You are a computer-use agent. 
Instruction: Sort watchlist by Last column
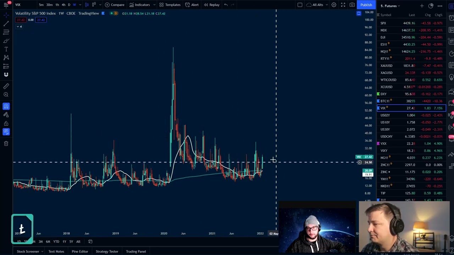[412, 15]
